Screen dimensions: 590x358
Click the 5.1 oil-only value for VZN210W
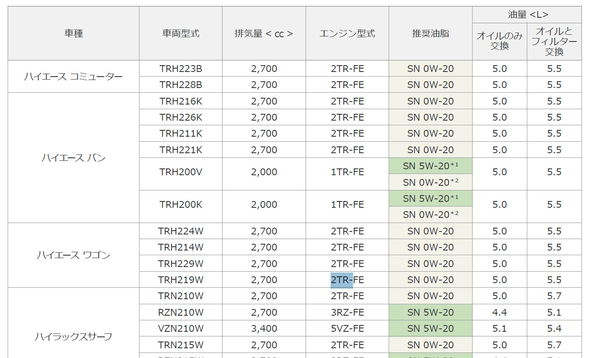[x=500, y=328]
